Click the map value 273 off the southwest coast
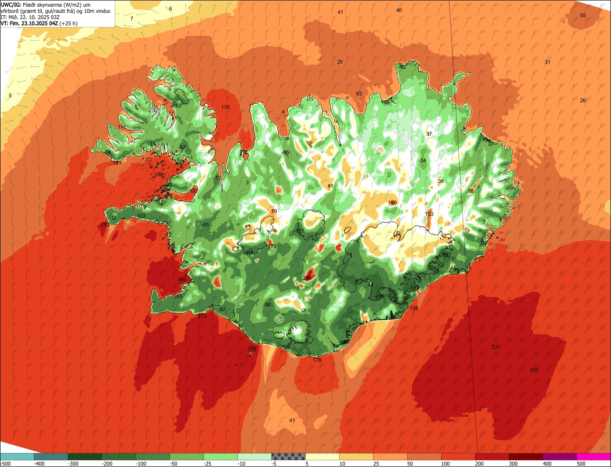Viewport: 611px width, 467px height. (202, 316)
